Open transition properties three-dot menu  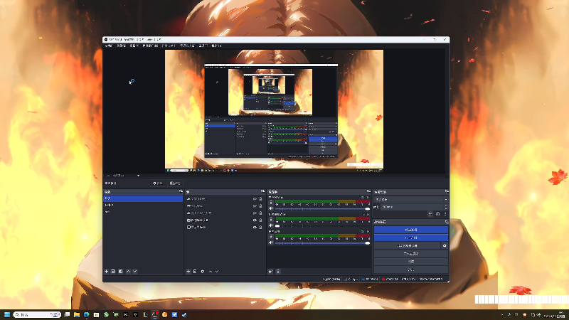[445, 214]
